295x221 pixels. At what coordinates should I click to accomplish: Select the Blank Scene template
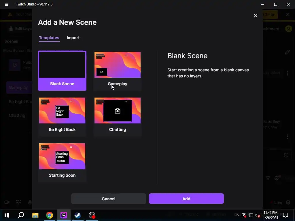(x=62, y=71)
